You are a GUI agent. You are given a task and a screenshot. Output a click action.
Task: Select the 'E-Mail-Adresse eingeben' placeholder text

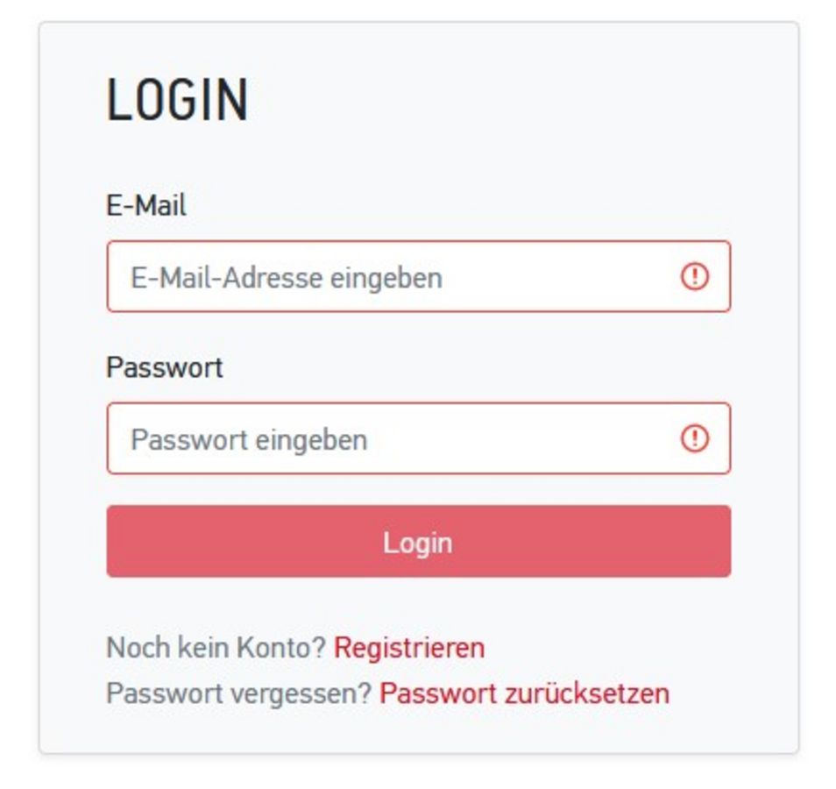coord(287,278)
